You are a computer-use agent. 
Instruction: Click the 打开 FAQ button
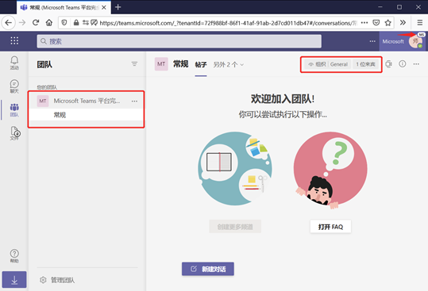click(x=330, y=227)
